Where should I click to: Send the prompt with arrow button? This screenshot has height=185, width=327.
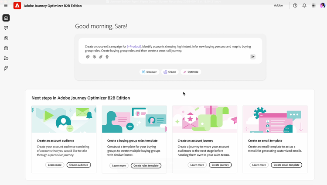(x=252, y=57)
